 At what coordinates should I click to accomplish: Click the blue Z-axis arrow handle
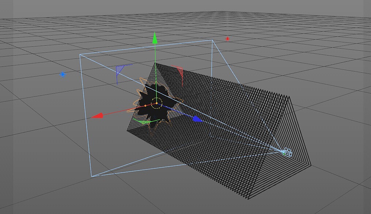click(x=197, y=119)
